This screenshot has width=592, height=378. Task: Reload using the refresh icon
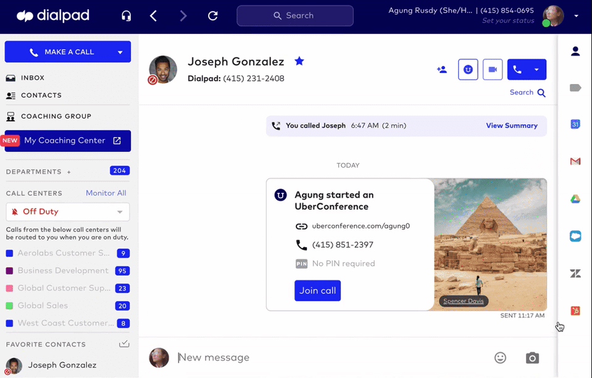213,16
